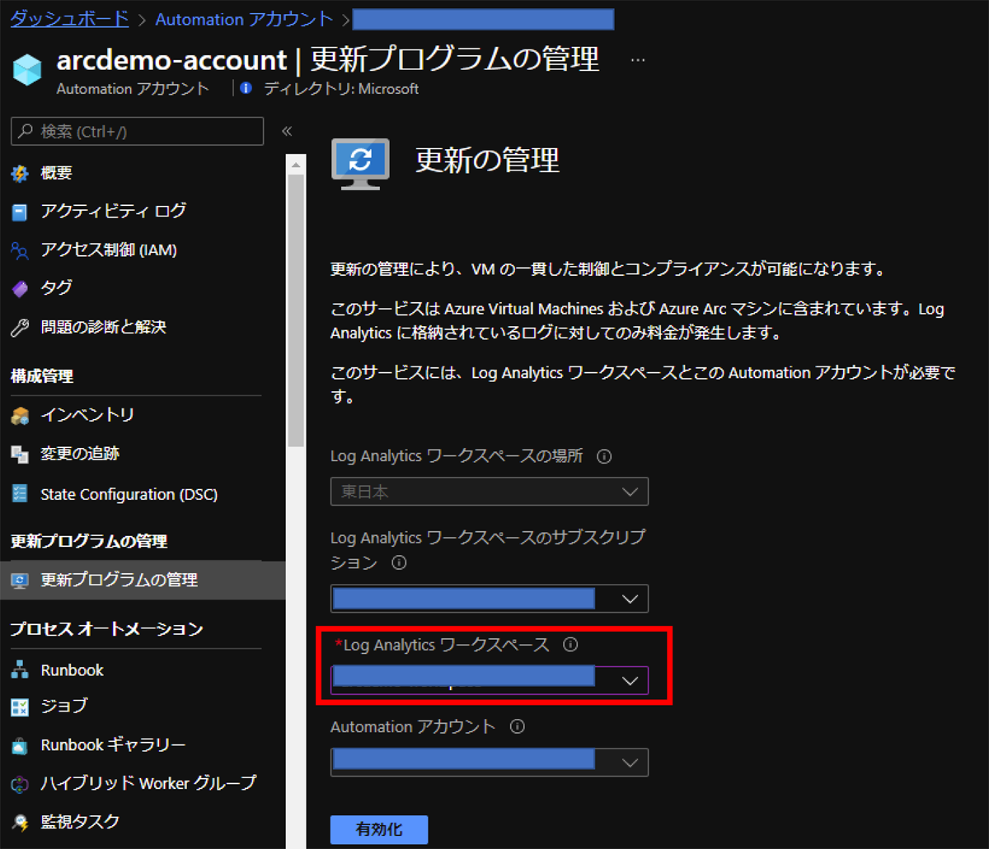
Task: Click the purple タグ tag icon
Action: pos(20,288)
